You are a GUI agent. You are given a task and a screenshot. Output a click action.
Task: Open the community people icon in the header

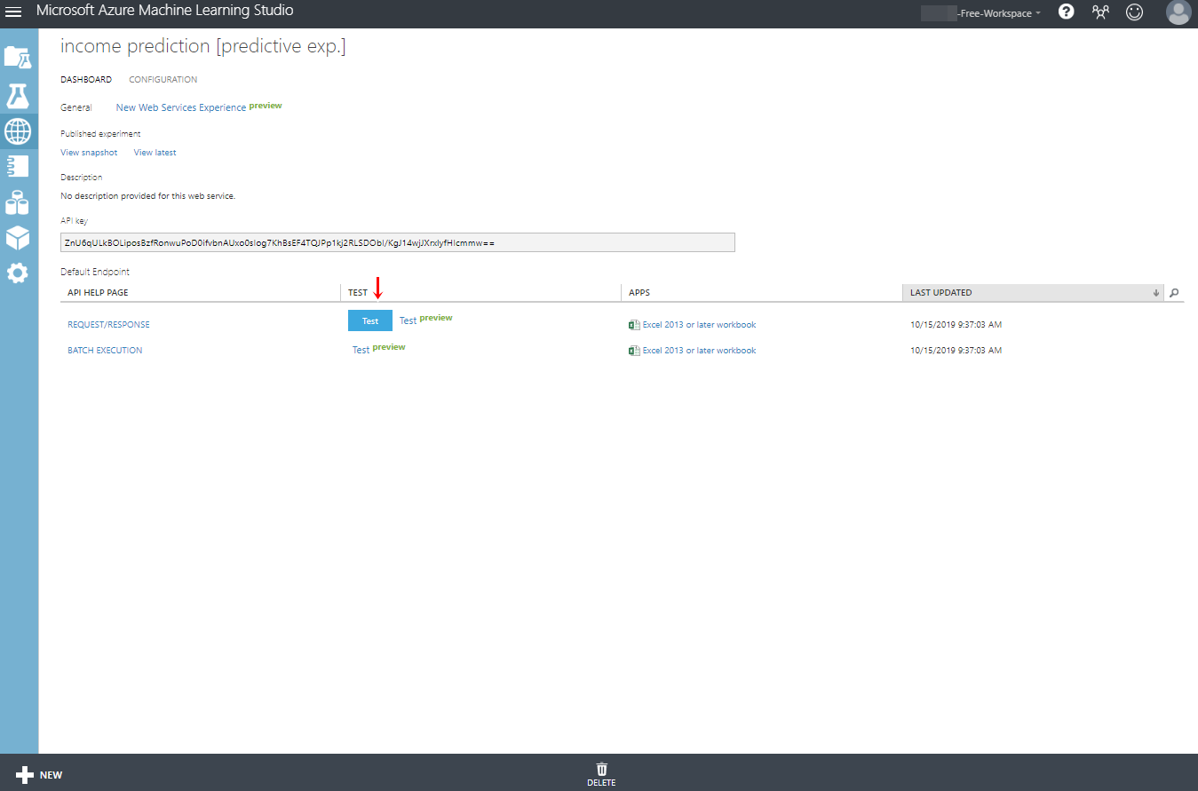[x=1101, y=12]
